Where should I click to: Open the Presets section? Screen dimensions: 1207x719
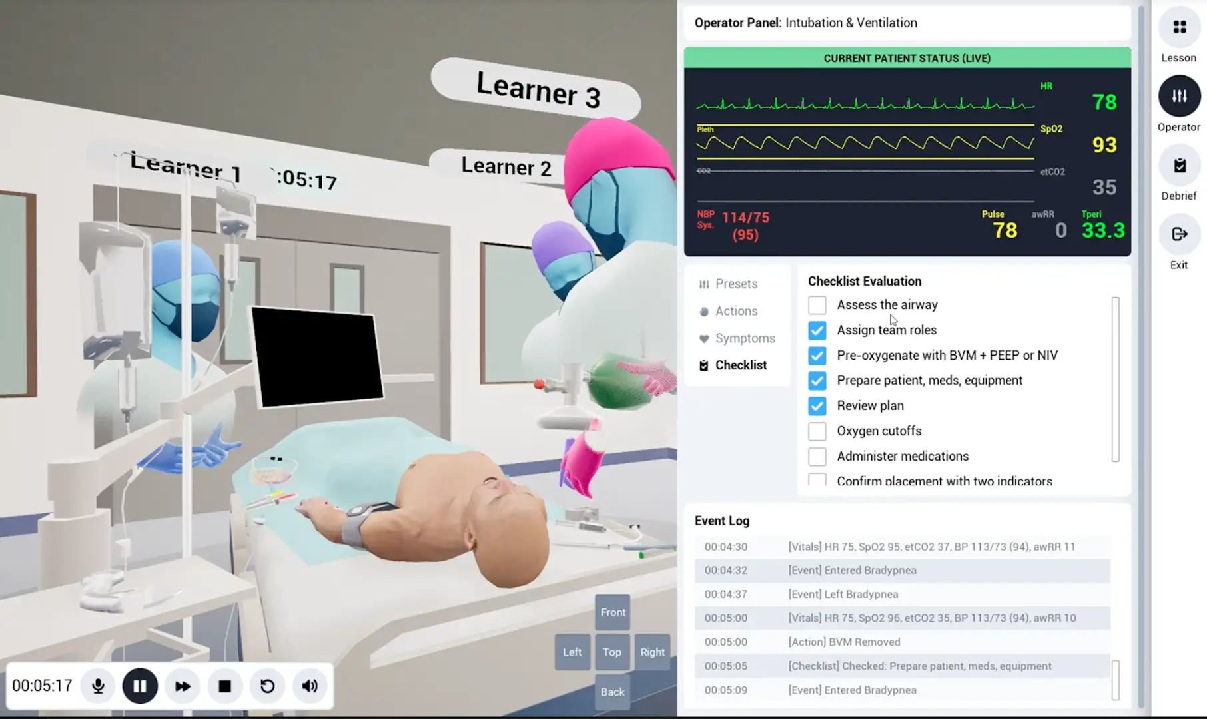(x=729, y=284)
